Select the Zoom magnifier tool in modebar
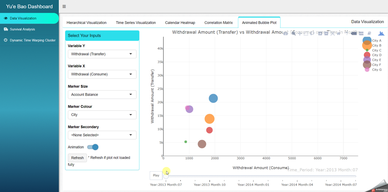Image resolution: width=388 pixels, height=192 pixels. [293, 34]
